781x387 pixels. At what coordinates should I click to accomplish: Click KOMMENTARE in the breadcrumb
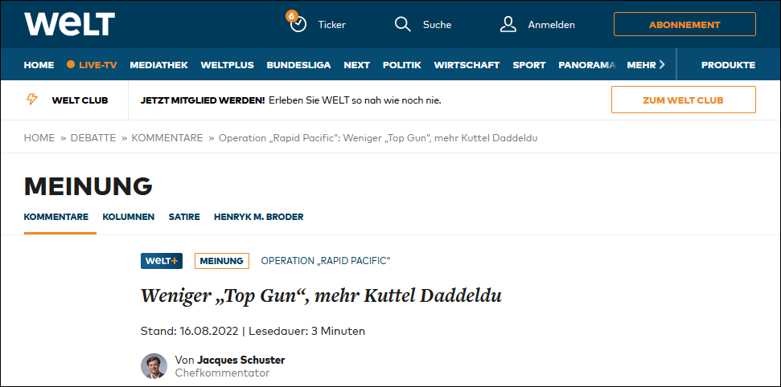[x=167, y=138]
